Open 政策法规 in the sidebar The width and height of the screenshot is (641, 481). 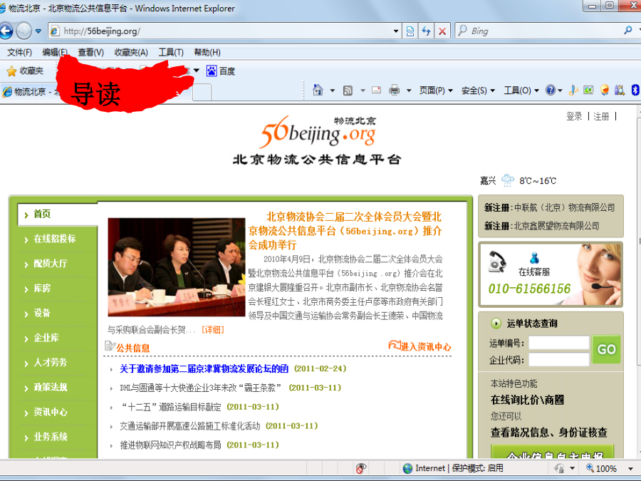pyautogui.click(x=51, y=388)
